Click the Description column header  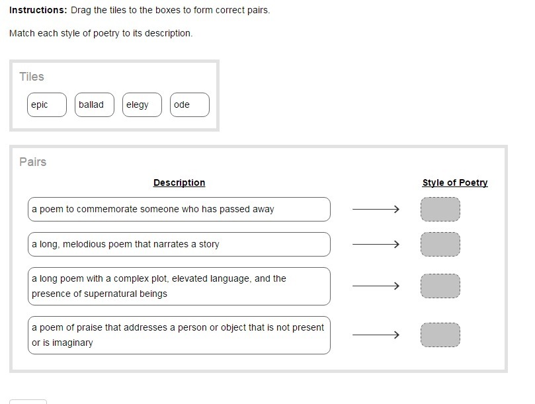[179, 182]
